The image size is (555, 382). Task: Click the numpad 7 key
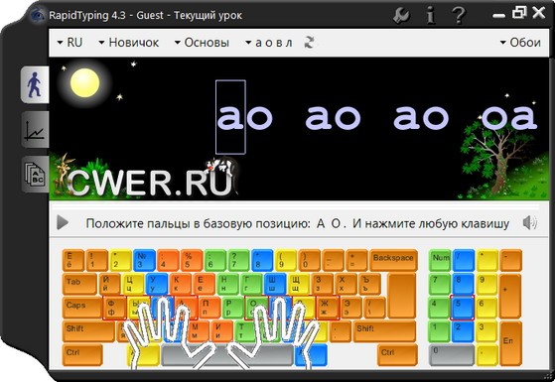439,284
